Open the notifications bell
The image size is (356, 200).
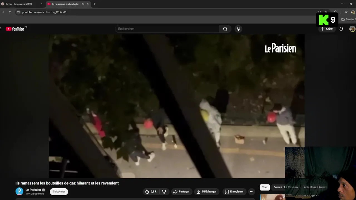pyautogui.click(x=341, y=29)
